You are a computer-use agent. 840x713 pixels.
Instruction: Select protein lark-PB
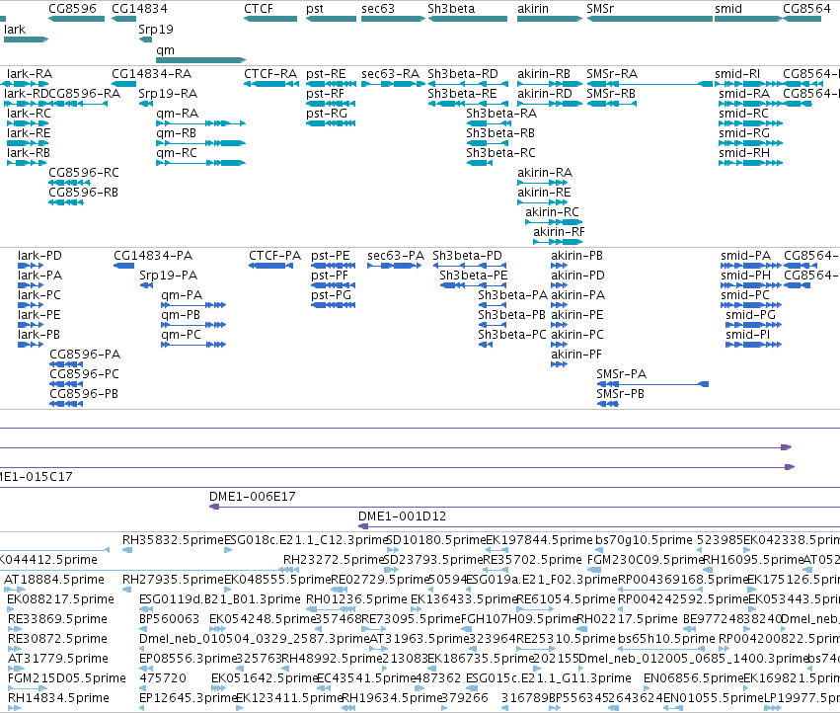pos(38,335)
